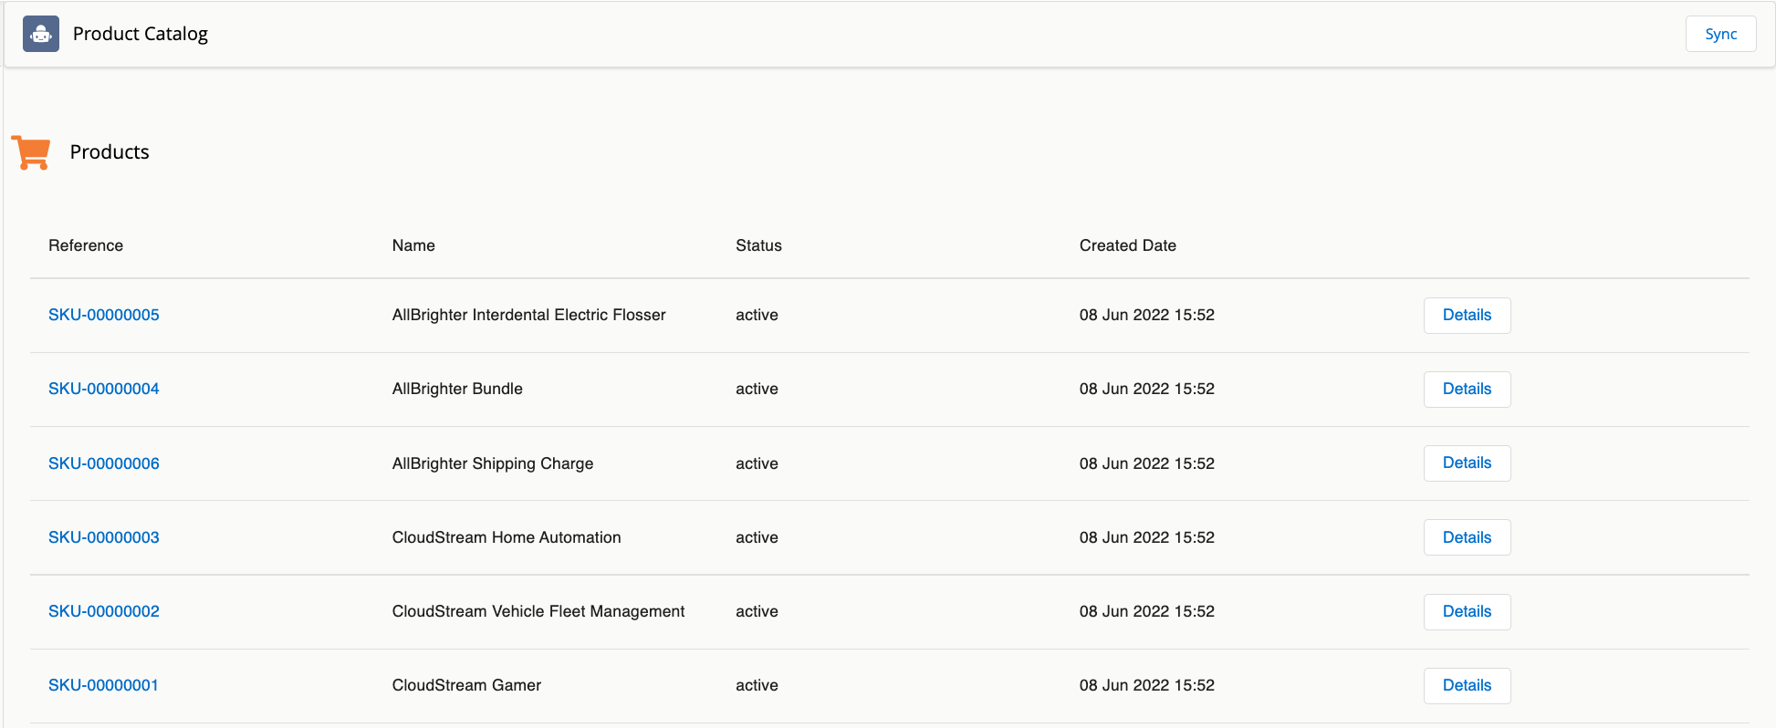Open the SKU-00000004 reference link

tap(104, 389)
